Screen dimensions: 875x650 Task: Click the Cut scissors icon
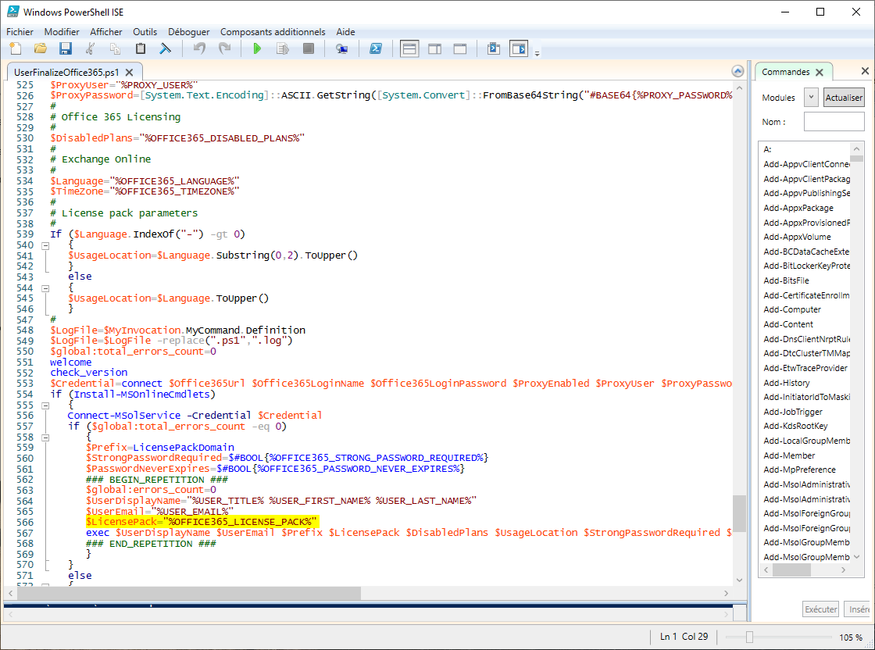point(90,48)
